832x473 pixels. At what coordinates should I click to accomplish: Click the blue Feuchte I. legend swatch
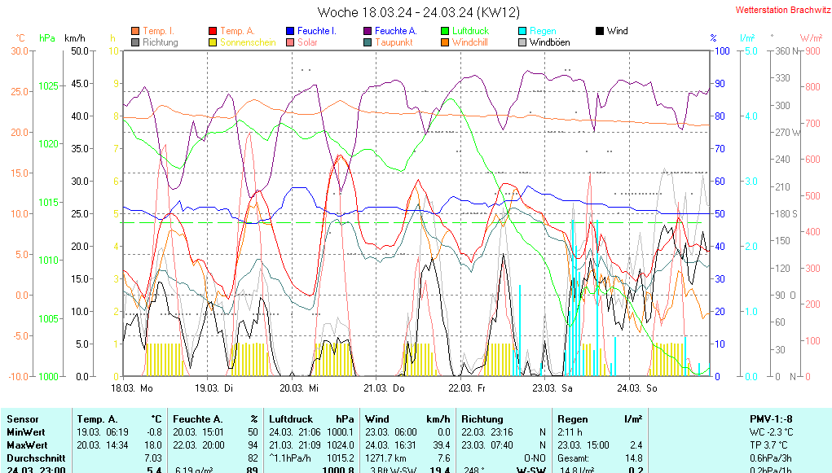(x=290, y=31)
